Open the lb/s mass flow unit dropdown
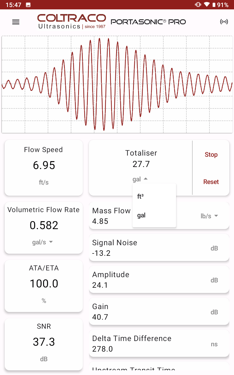The image size is (234, 375). (x=209, y=216)
